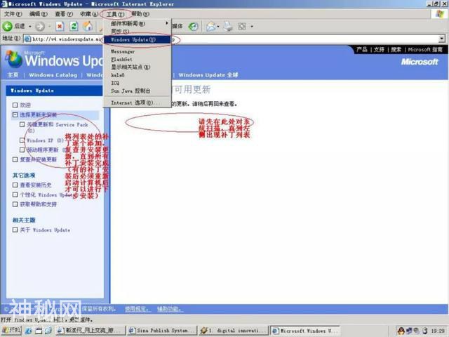
Task: Open the 收藏(A) menu
Action: pyautogui.click(x=89, y=14)
